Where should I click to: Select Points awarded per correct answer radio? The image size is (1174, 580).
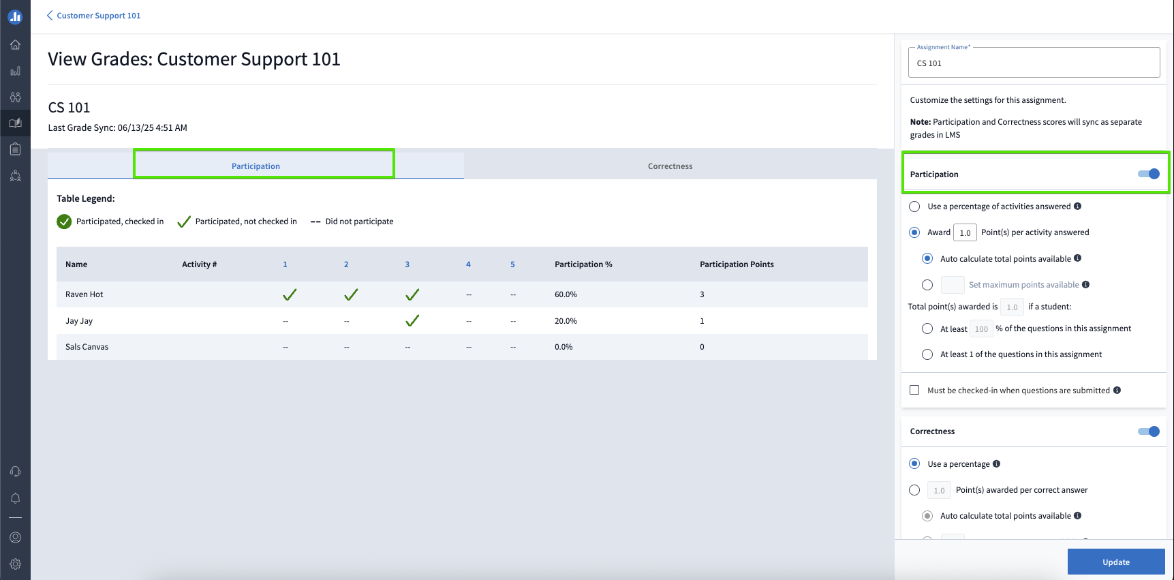click(914, 490)
